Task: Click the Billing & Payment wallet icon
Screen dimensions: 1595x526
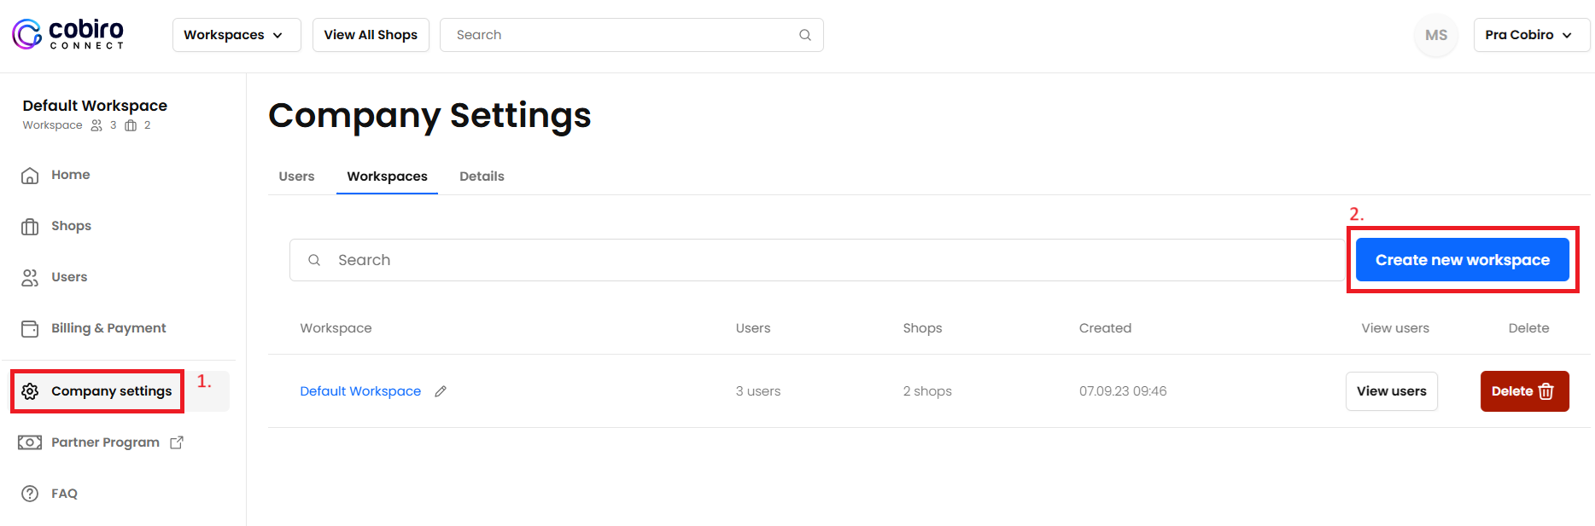Action: pos(30,329)
